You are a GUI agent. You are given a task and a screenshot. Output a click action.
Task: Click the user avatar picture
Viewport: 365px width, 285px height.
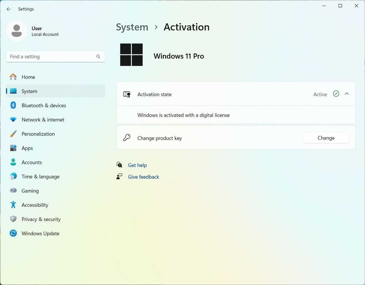tap(17, 31)
